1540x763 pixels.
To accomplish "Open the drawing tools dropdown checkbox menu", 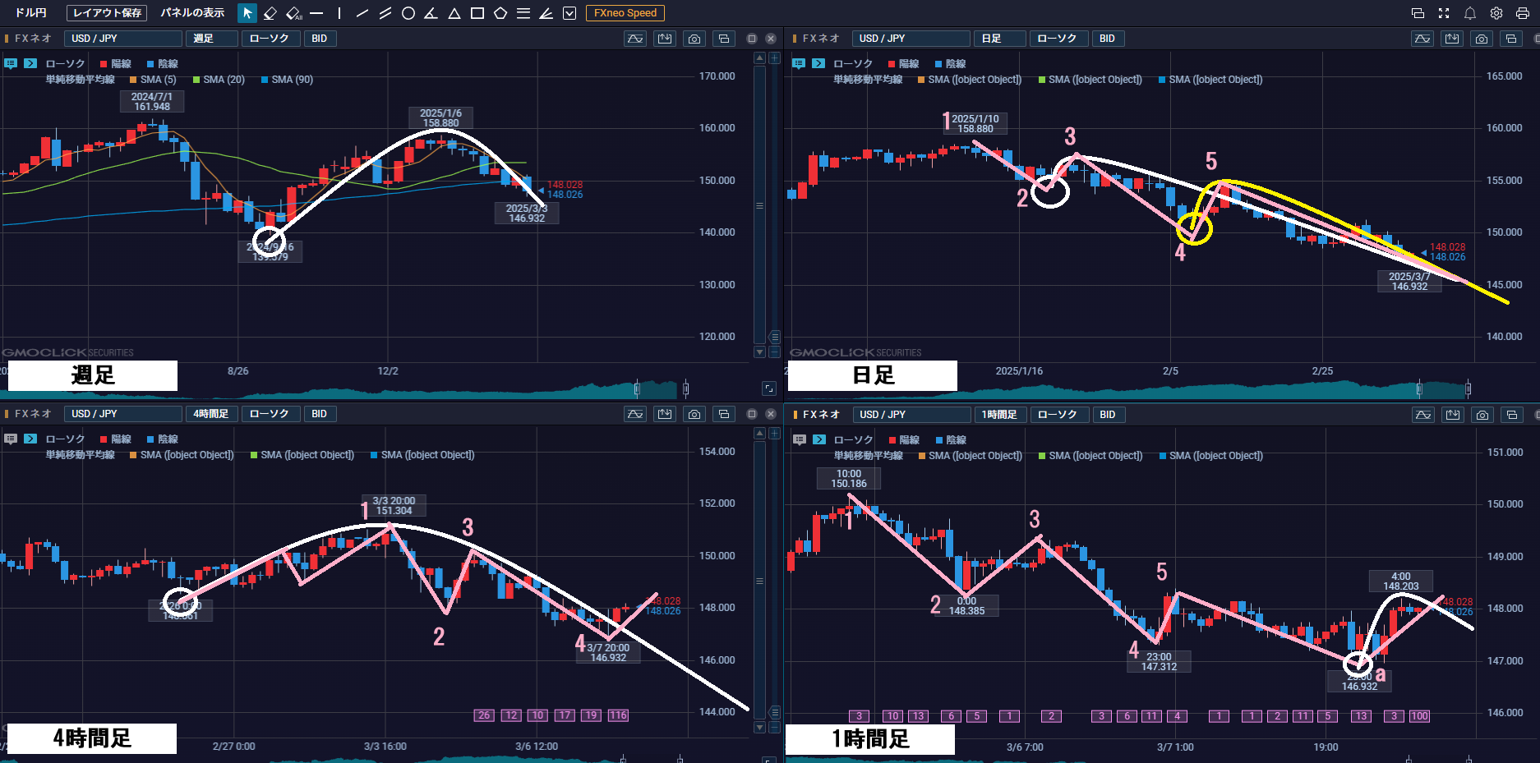I will (569, 13).
